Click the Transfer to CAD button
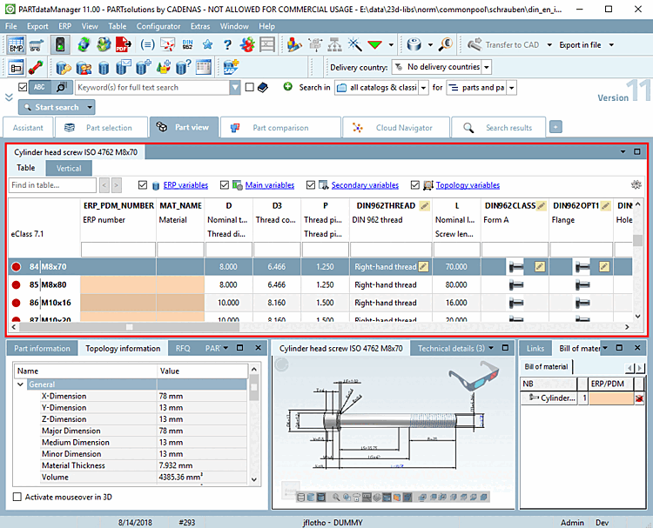653x528 pixels. (503, 44)
